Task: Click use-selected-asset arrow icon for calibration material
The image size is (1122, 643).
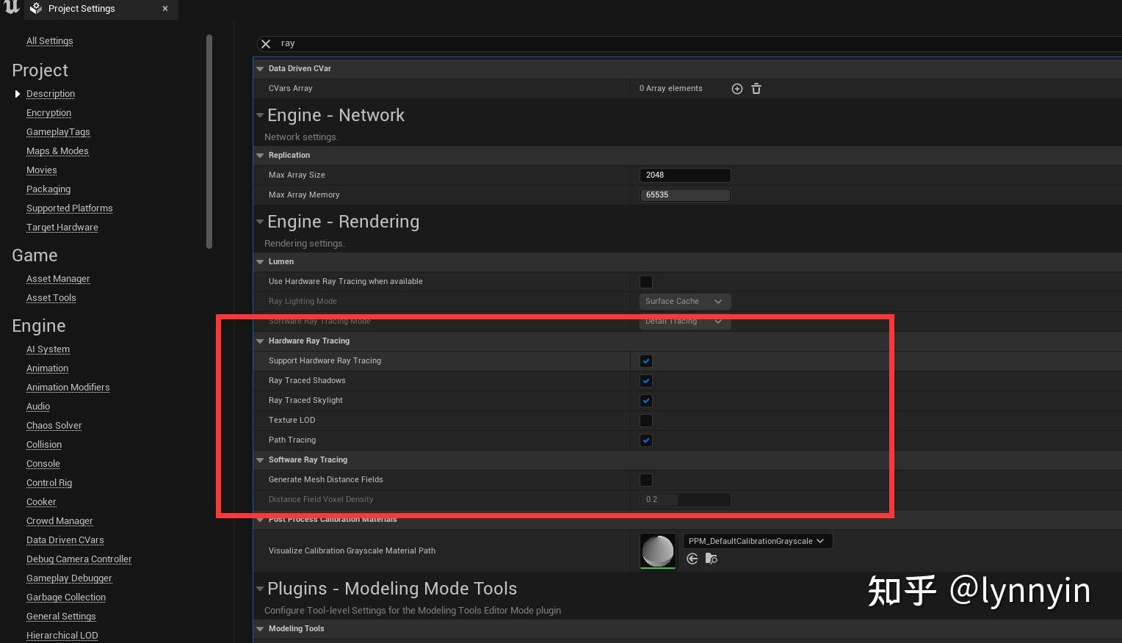Action: (692, 559)
